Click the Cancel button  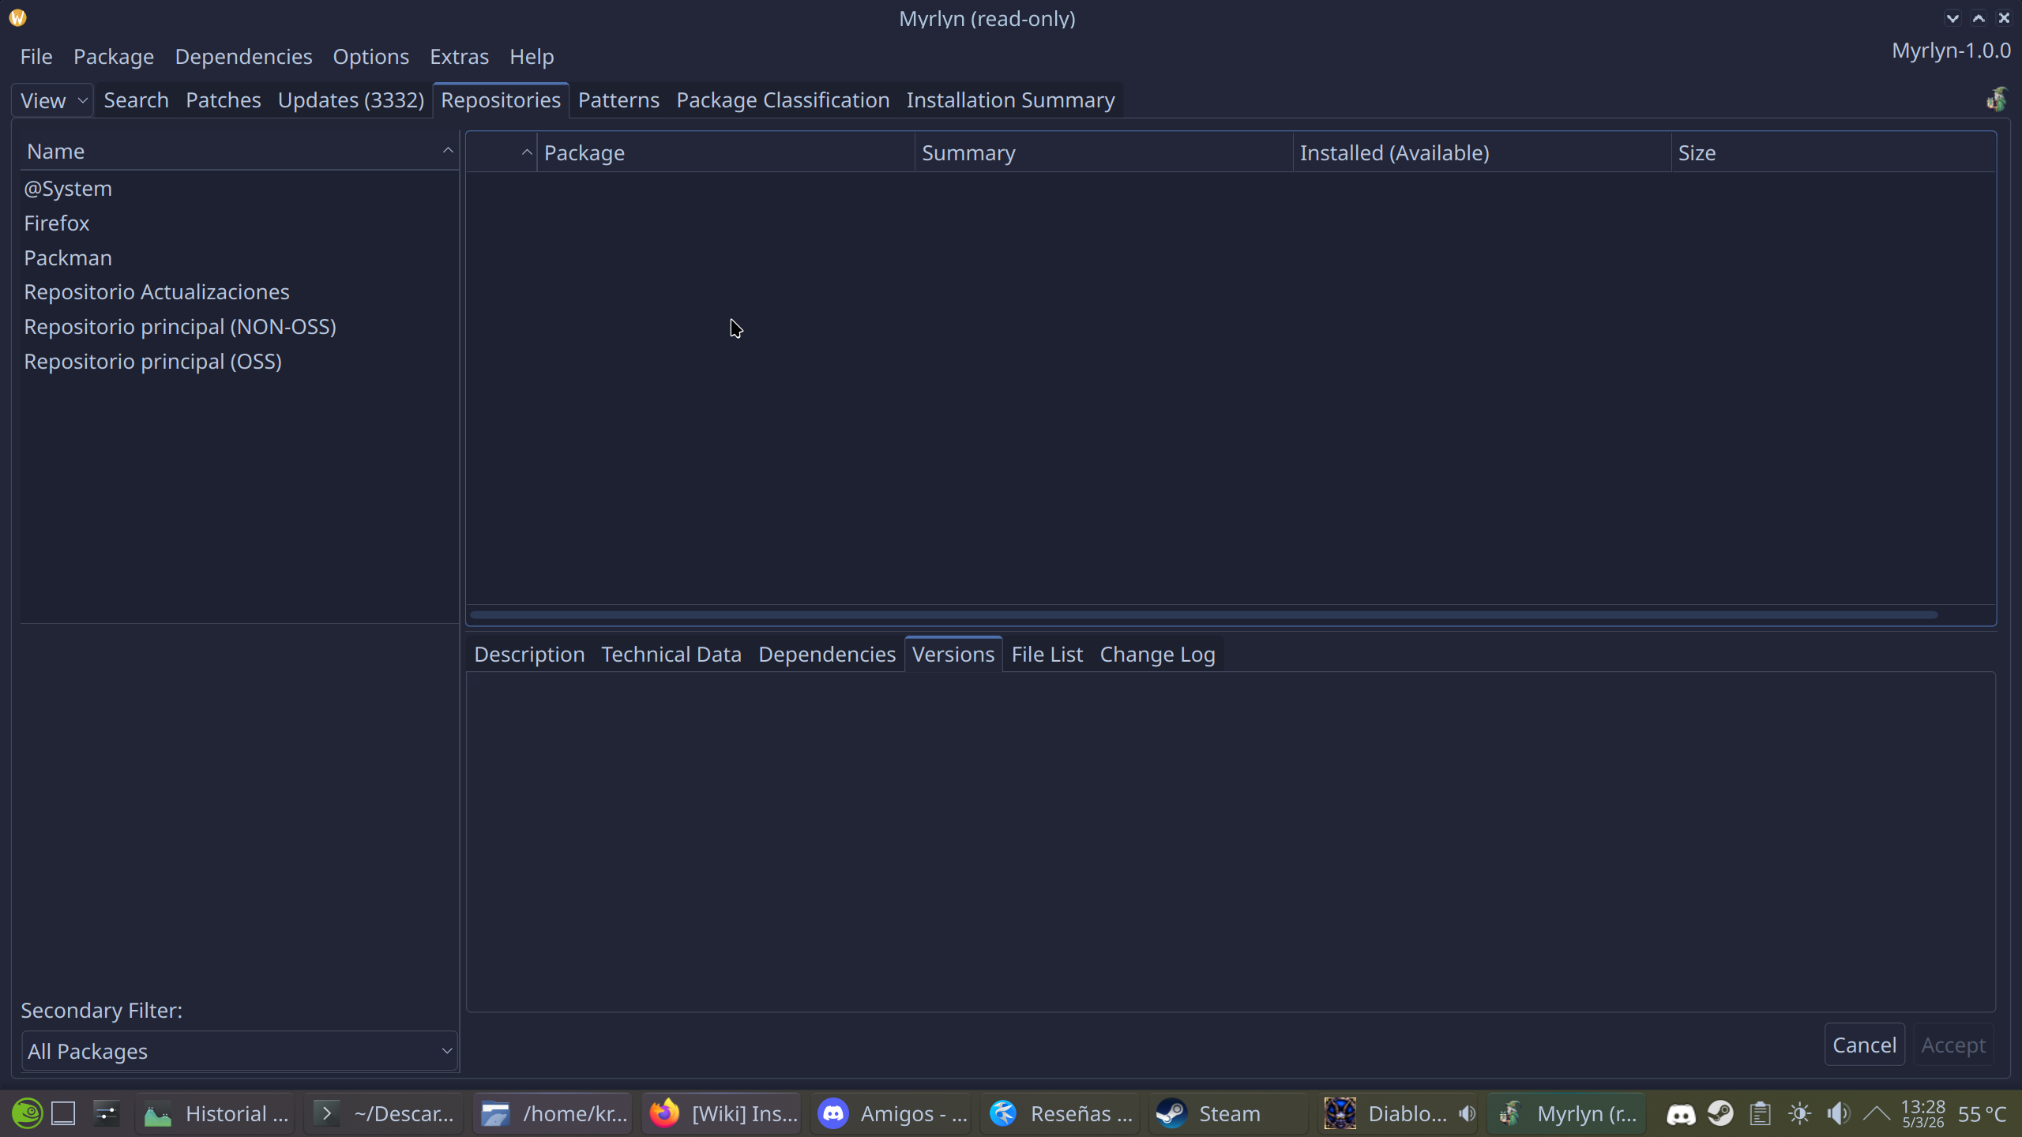(x=1863, y=1045)
